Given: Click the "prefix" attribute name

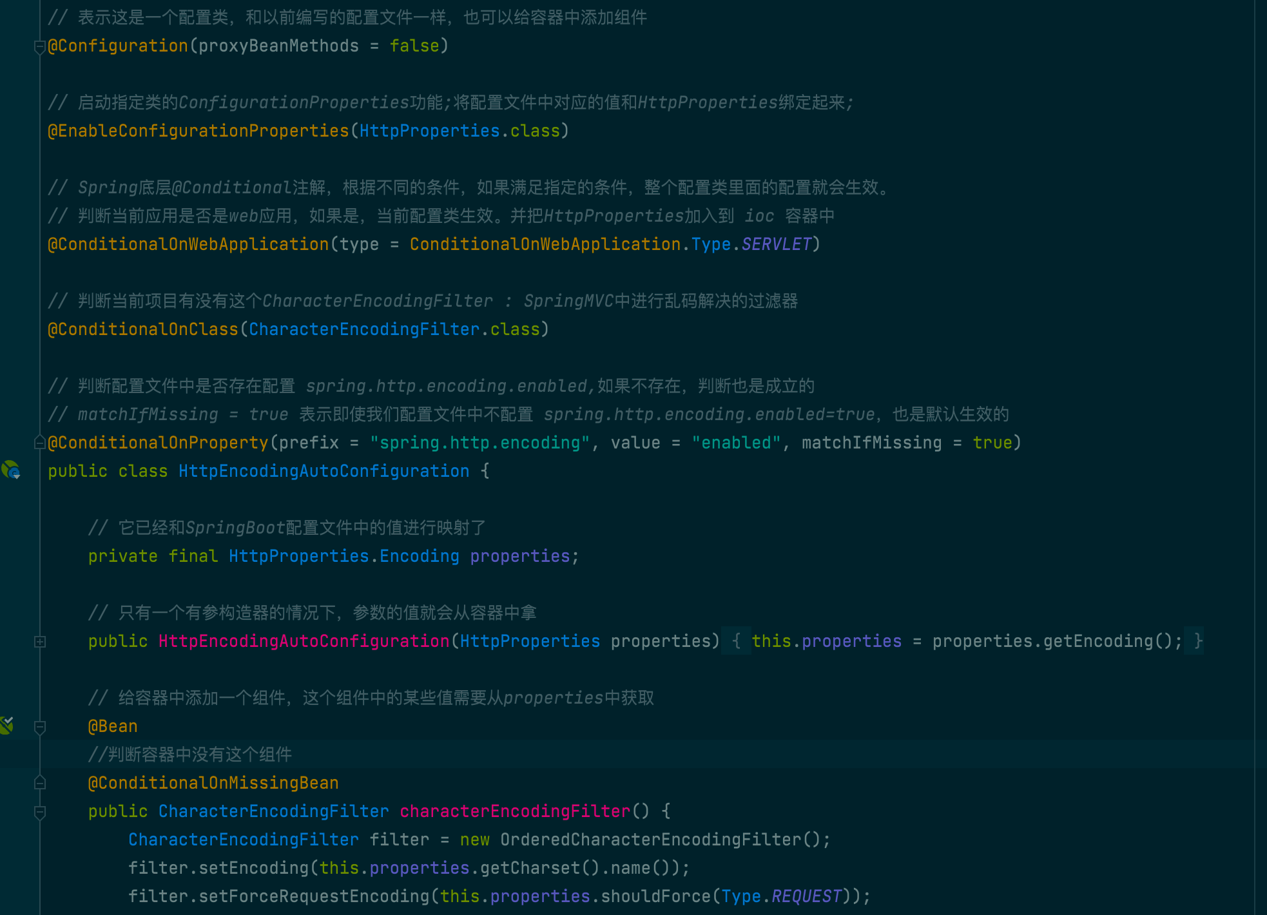Looking at the screenshot, I should click(309, 443).
